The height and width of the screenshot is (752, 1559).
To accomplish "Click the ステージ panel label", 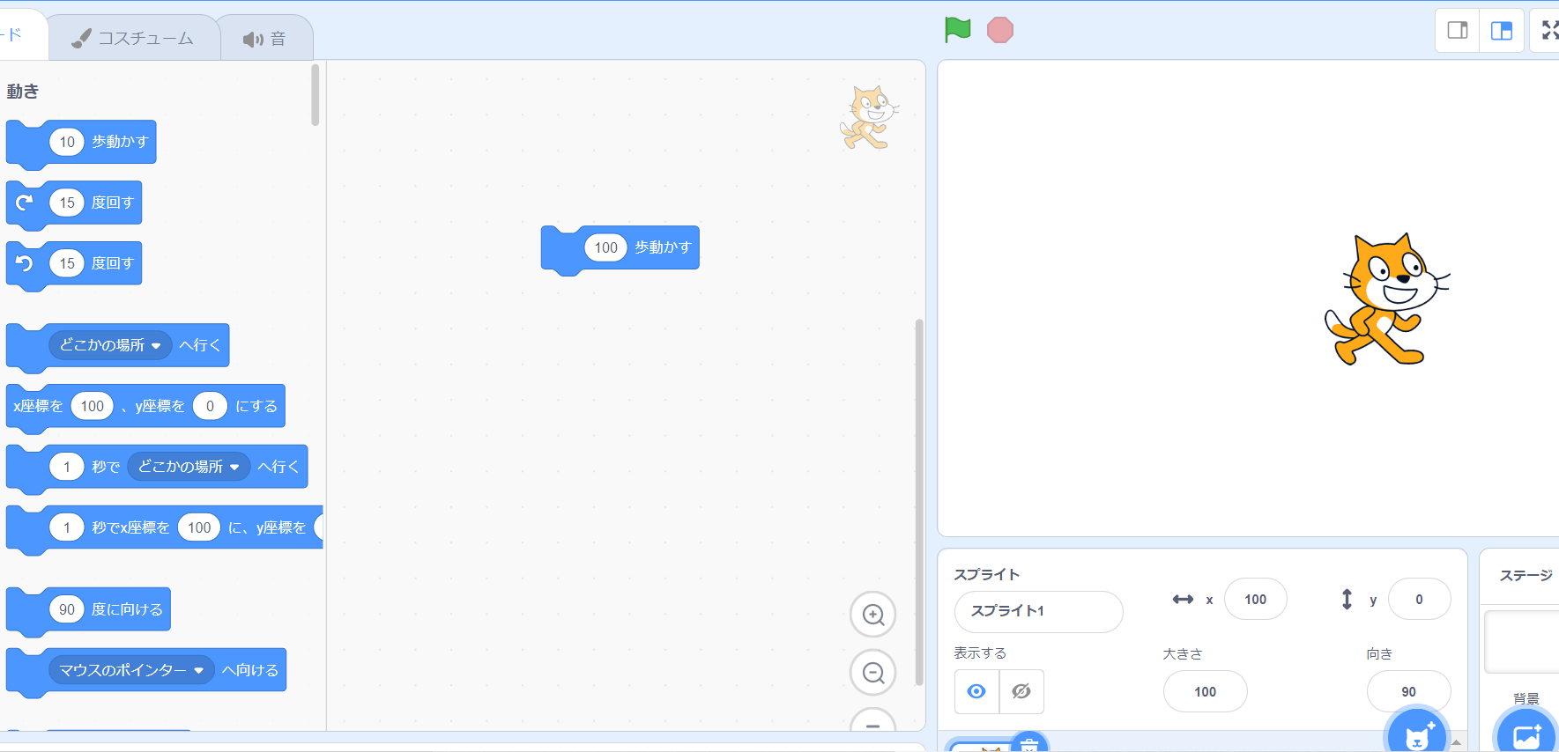I will pyautogui.click(x=1526, y=576).
